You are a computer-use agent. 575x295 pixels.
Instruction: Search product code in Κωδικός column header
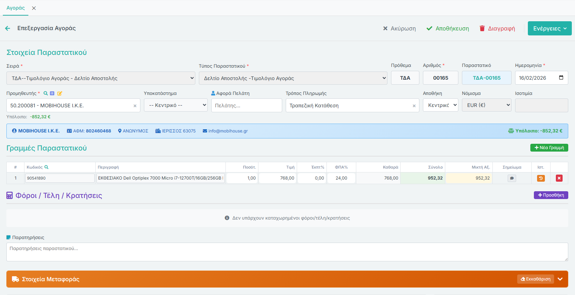pyautogui.click(x=46, y=167)
